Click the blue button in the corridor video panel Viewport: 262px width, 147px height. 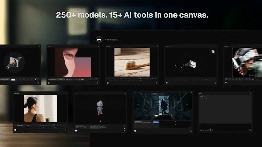point(156,123)
